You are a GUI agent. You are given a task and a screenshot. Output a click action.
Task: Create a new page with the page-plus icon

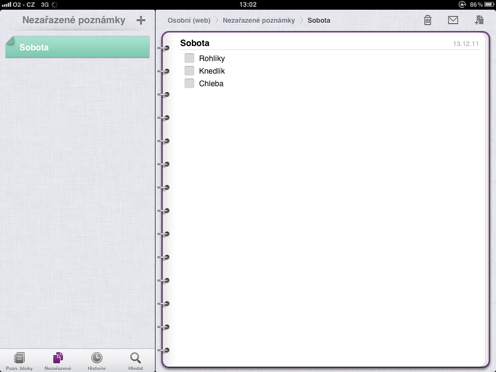pyautogui.click(x=479, y=20)
